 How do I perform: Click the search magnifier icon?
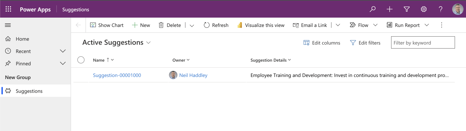373,9
